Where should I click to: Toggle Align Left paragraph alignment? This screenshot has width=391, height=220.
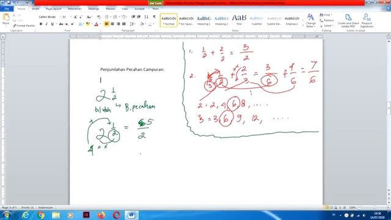[107, 24]
